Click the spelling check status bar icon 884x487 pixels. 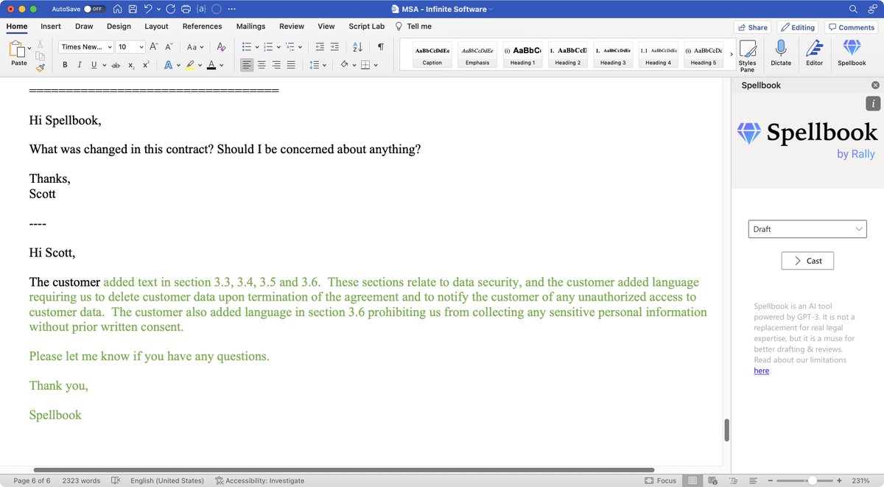[x=115, y=480]
